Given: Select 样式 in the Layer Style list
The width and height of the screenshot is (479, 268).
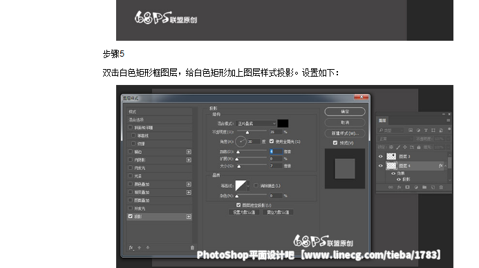Looking at the screenshot, I should pos(159,112).
